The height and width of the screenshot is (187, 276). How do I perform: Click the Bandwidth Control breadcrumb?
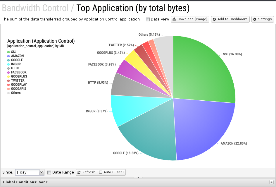coord(35,8)
